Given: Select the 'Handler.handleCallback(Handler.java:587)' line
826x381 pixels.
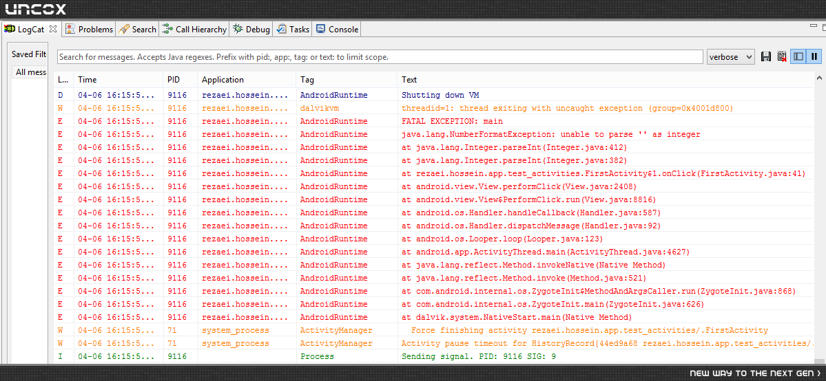Looking at the screenshot, I should (434, 213).
